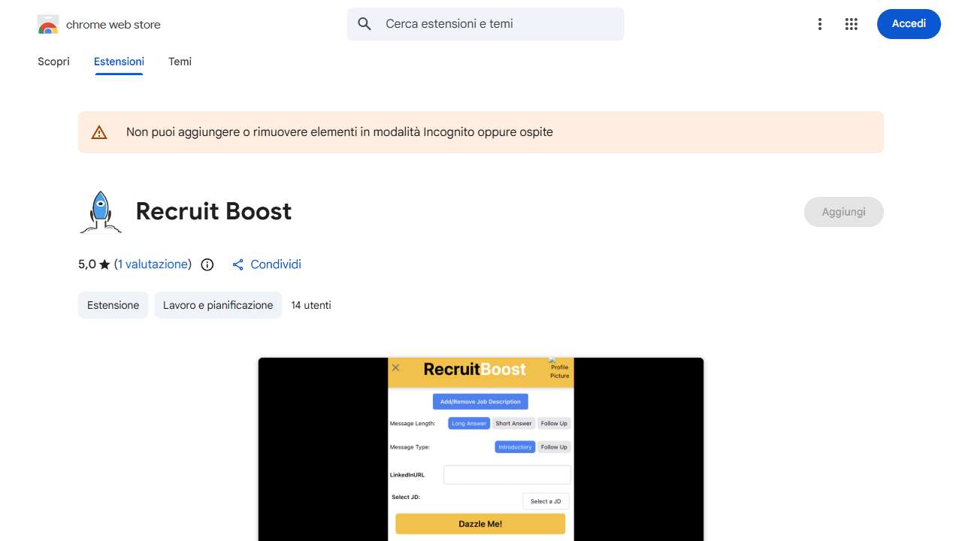Image resolution: width=962 pixels, height=541 pixels.
Task: Open the Lavoro e pianificazione category
Action: coord(218,305)
